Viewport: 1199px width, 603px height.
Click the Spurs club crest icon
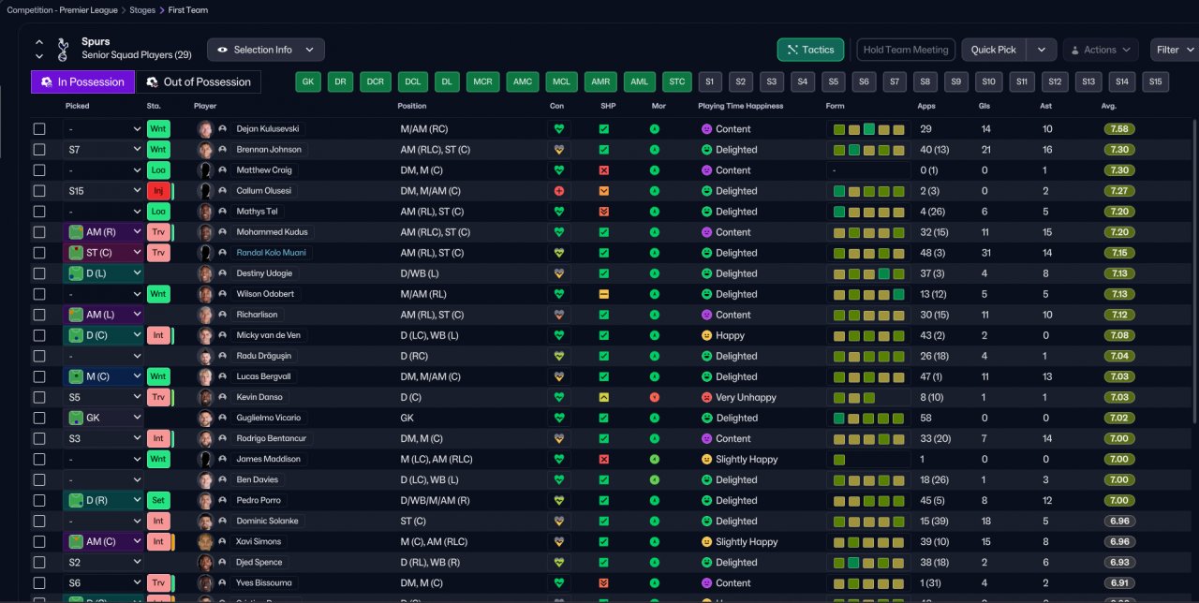(63, 49)
